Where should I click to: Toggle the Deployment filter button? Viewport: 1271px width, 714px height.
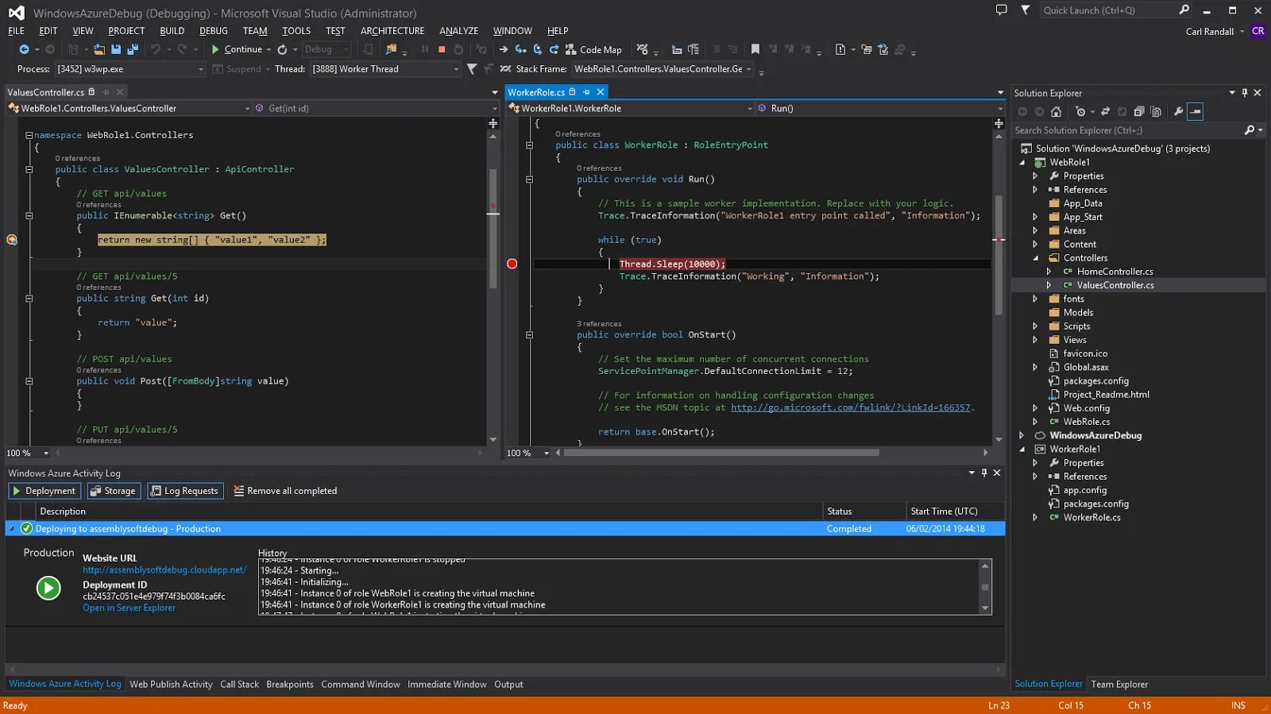pyautogui.click(x=44, y=491)
